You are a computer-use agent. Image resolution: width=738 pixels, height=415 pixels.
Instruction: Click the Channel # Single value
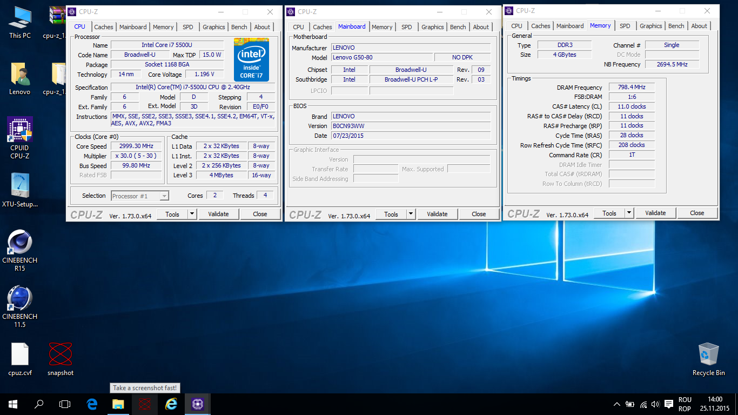(x=672, y=45)
